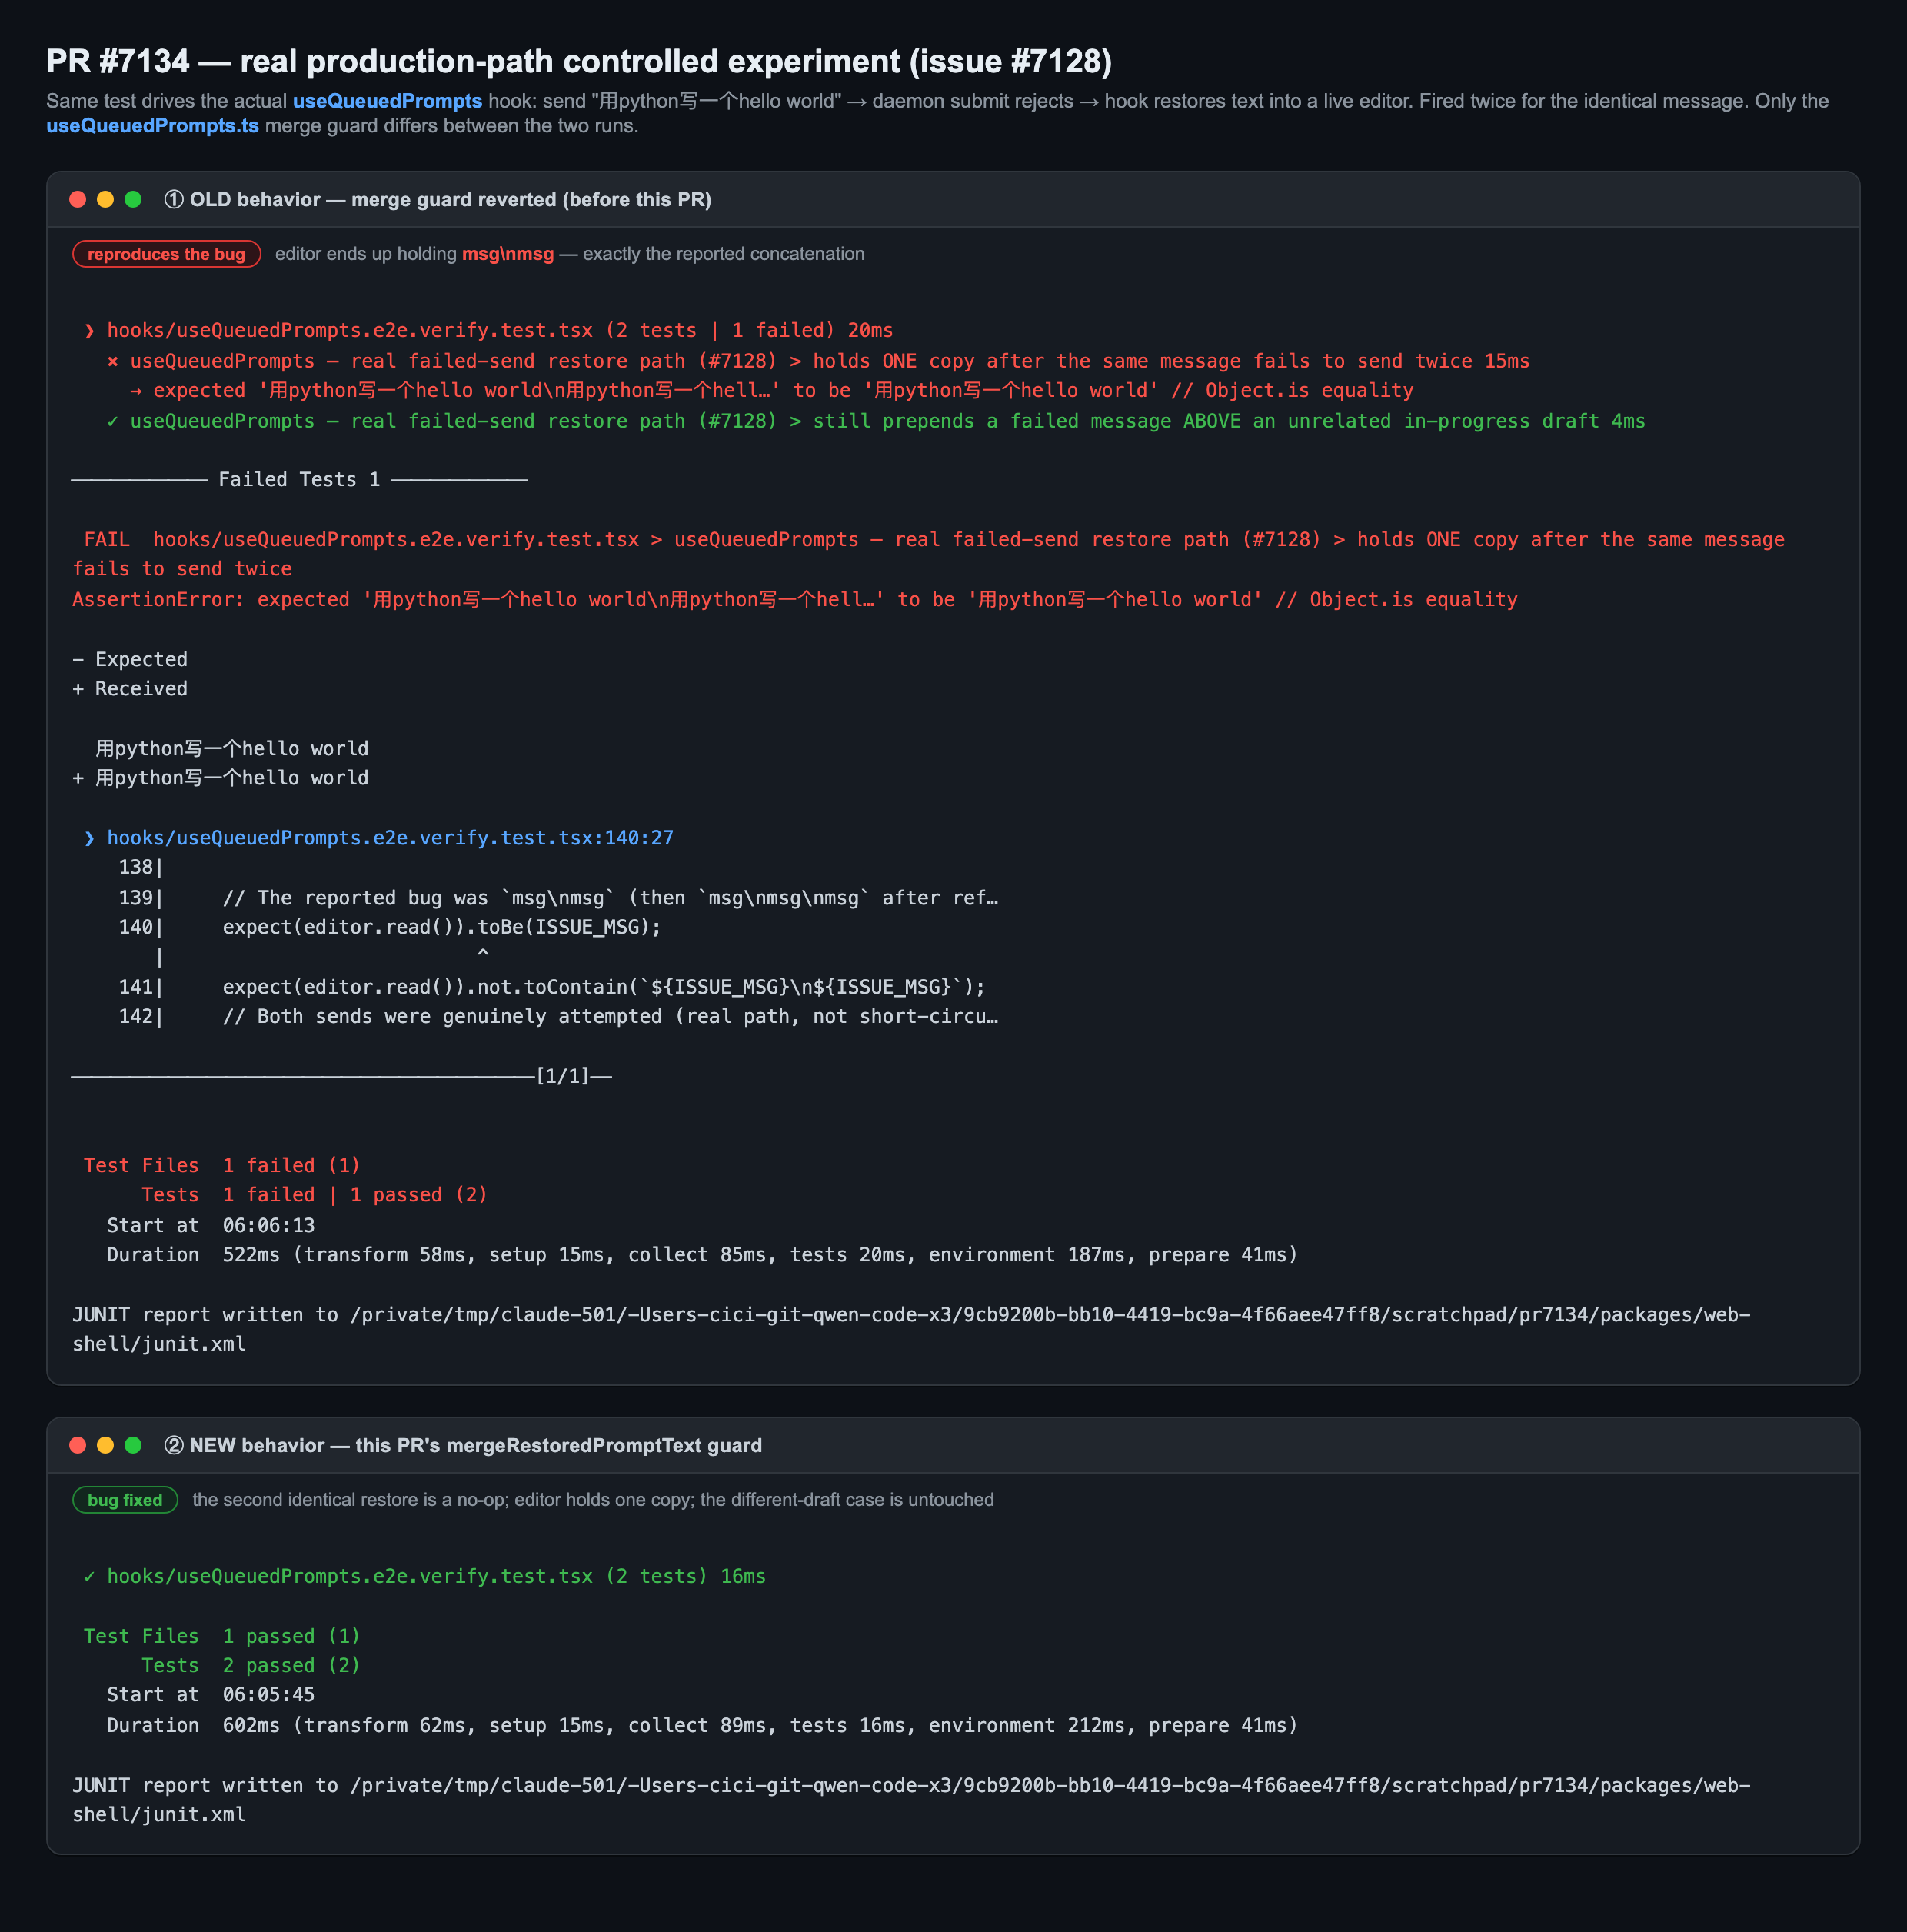Click the PR #7134 page heading
This screenshot has width=1907, height=1932.
tap(579, 61)
